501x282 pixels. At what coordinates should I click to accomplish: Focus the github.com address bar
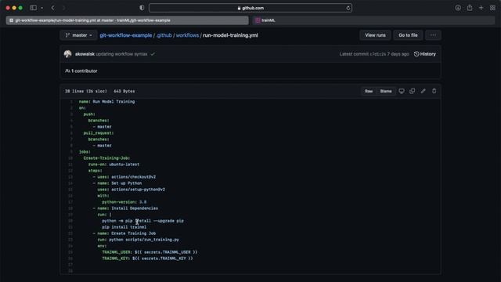[250, 8]
